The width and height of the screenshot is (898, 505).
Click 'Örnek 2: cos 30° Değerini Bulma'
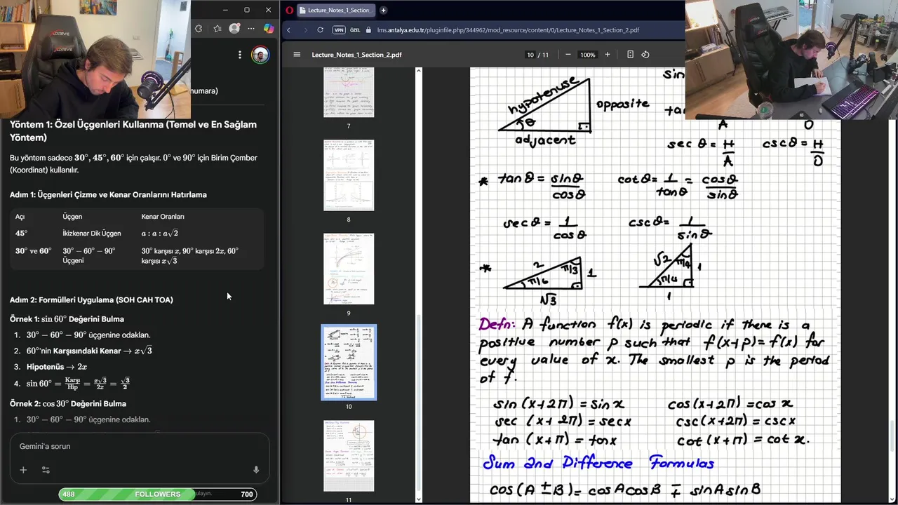click(x=68, y=404)
